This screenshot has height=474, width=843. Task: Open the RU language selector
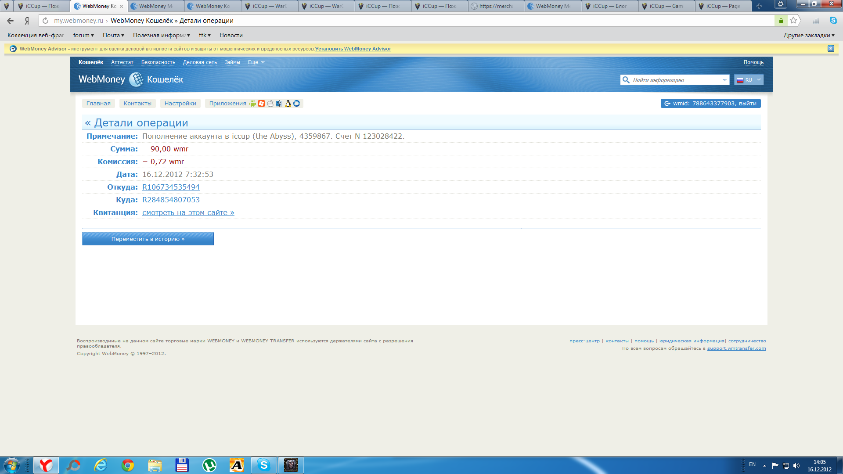pos(749,80)
